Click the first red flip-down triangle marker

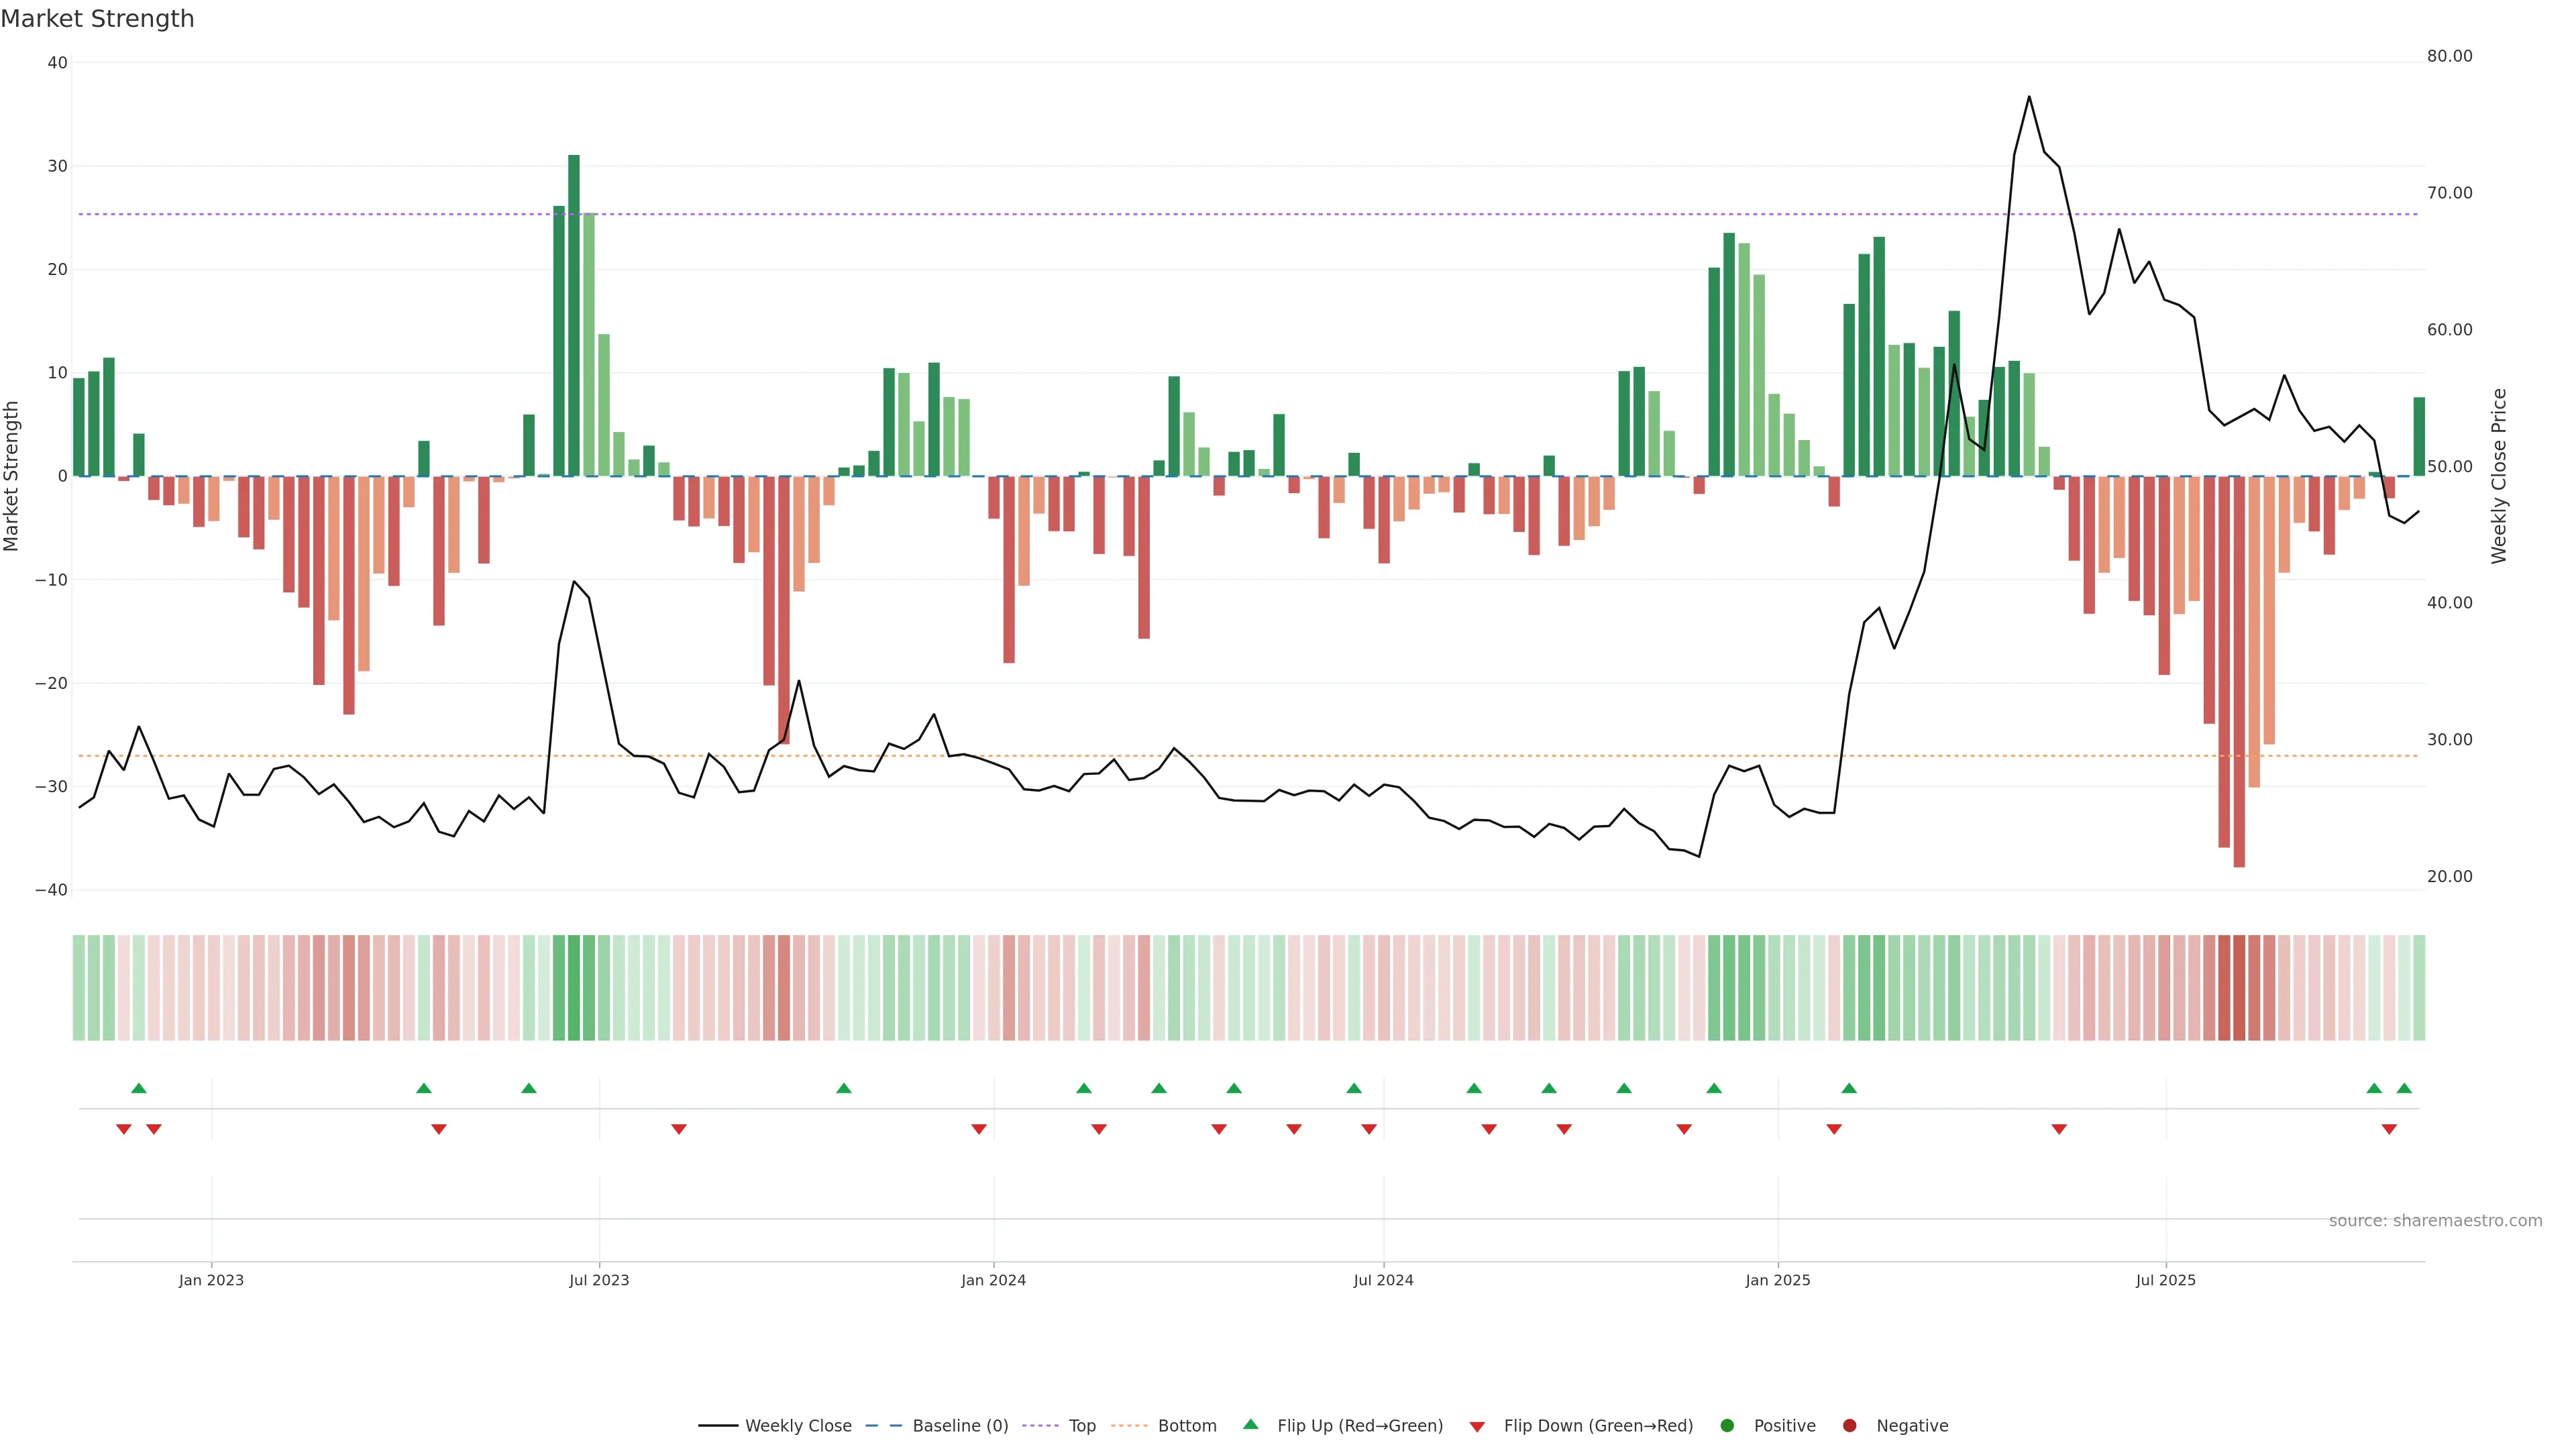pyautogui.click(x=124, y=1129)
